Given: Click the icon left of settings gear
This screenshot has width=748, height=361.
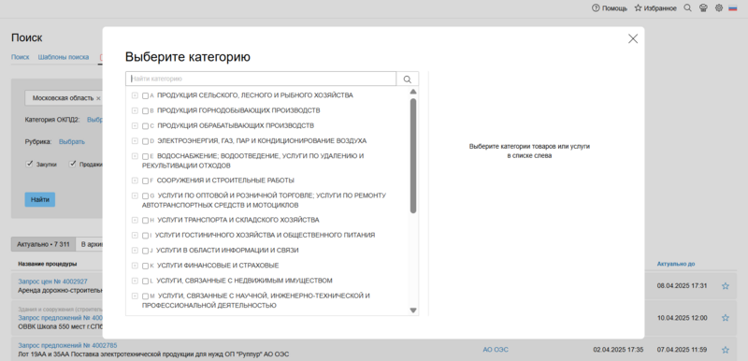Looking at the screenshot, I should point(703,8).
